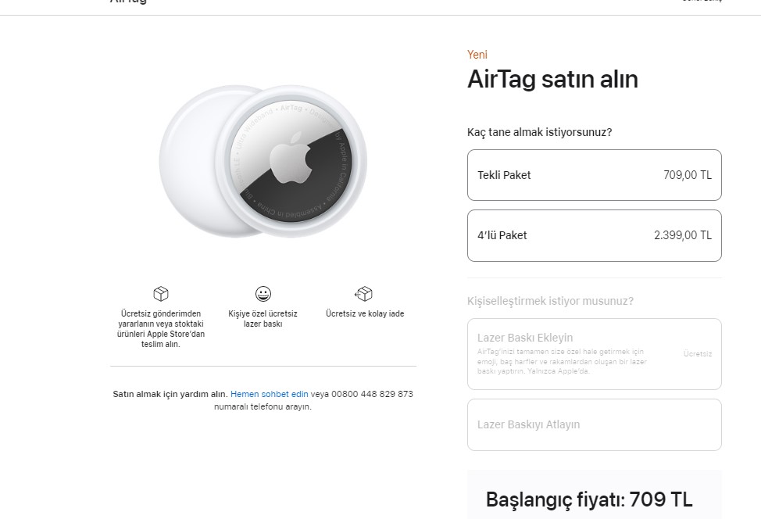Click the Yeni badge above the title
761x519 pixels.
(477, 55)
